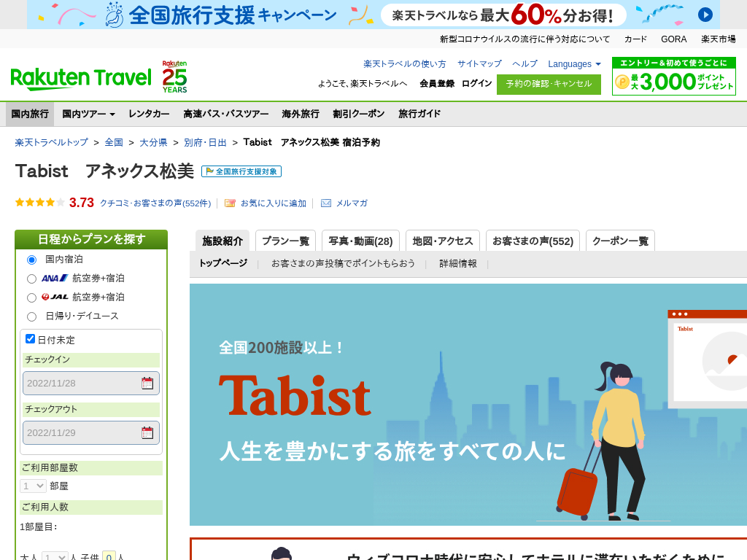Screen dimensions: 747x560
Task: Click the 全国旅行支援キャンペーン top banner
Action: (373, 15)
